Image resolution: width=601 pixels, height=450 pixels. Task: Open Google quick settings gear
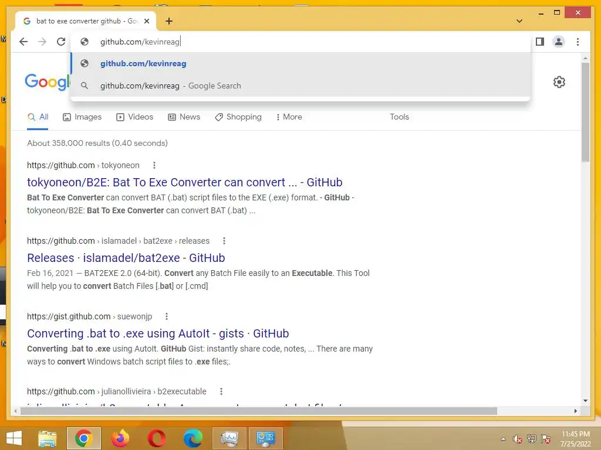[x=559, y=82]
